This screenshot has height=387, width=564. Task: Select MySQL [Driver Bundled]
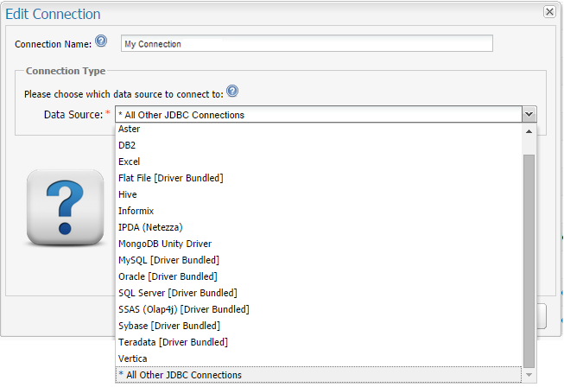[x=168, y=260]
